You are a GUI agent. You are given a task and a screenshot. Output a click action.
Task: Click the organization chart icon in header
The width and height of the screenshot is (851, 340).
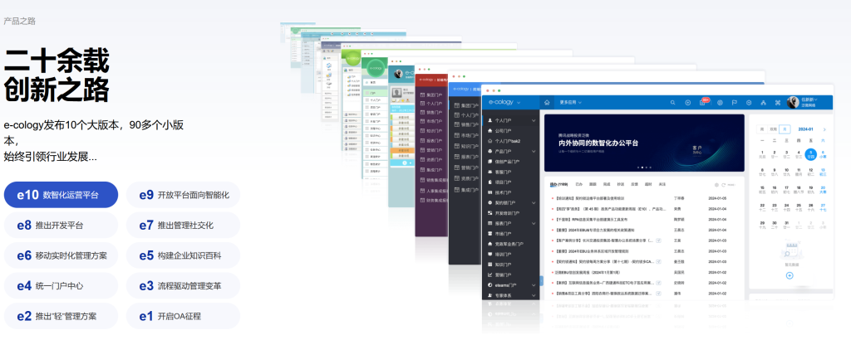tap(763, 102)
